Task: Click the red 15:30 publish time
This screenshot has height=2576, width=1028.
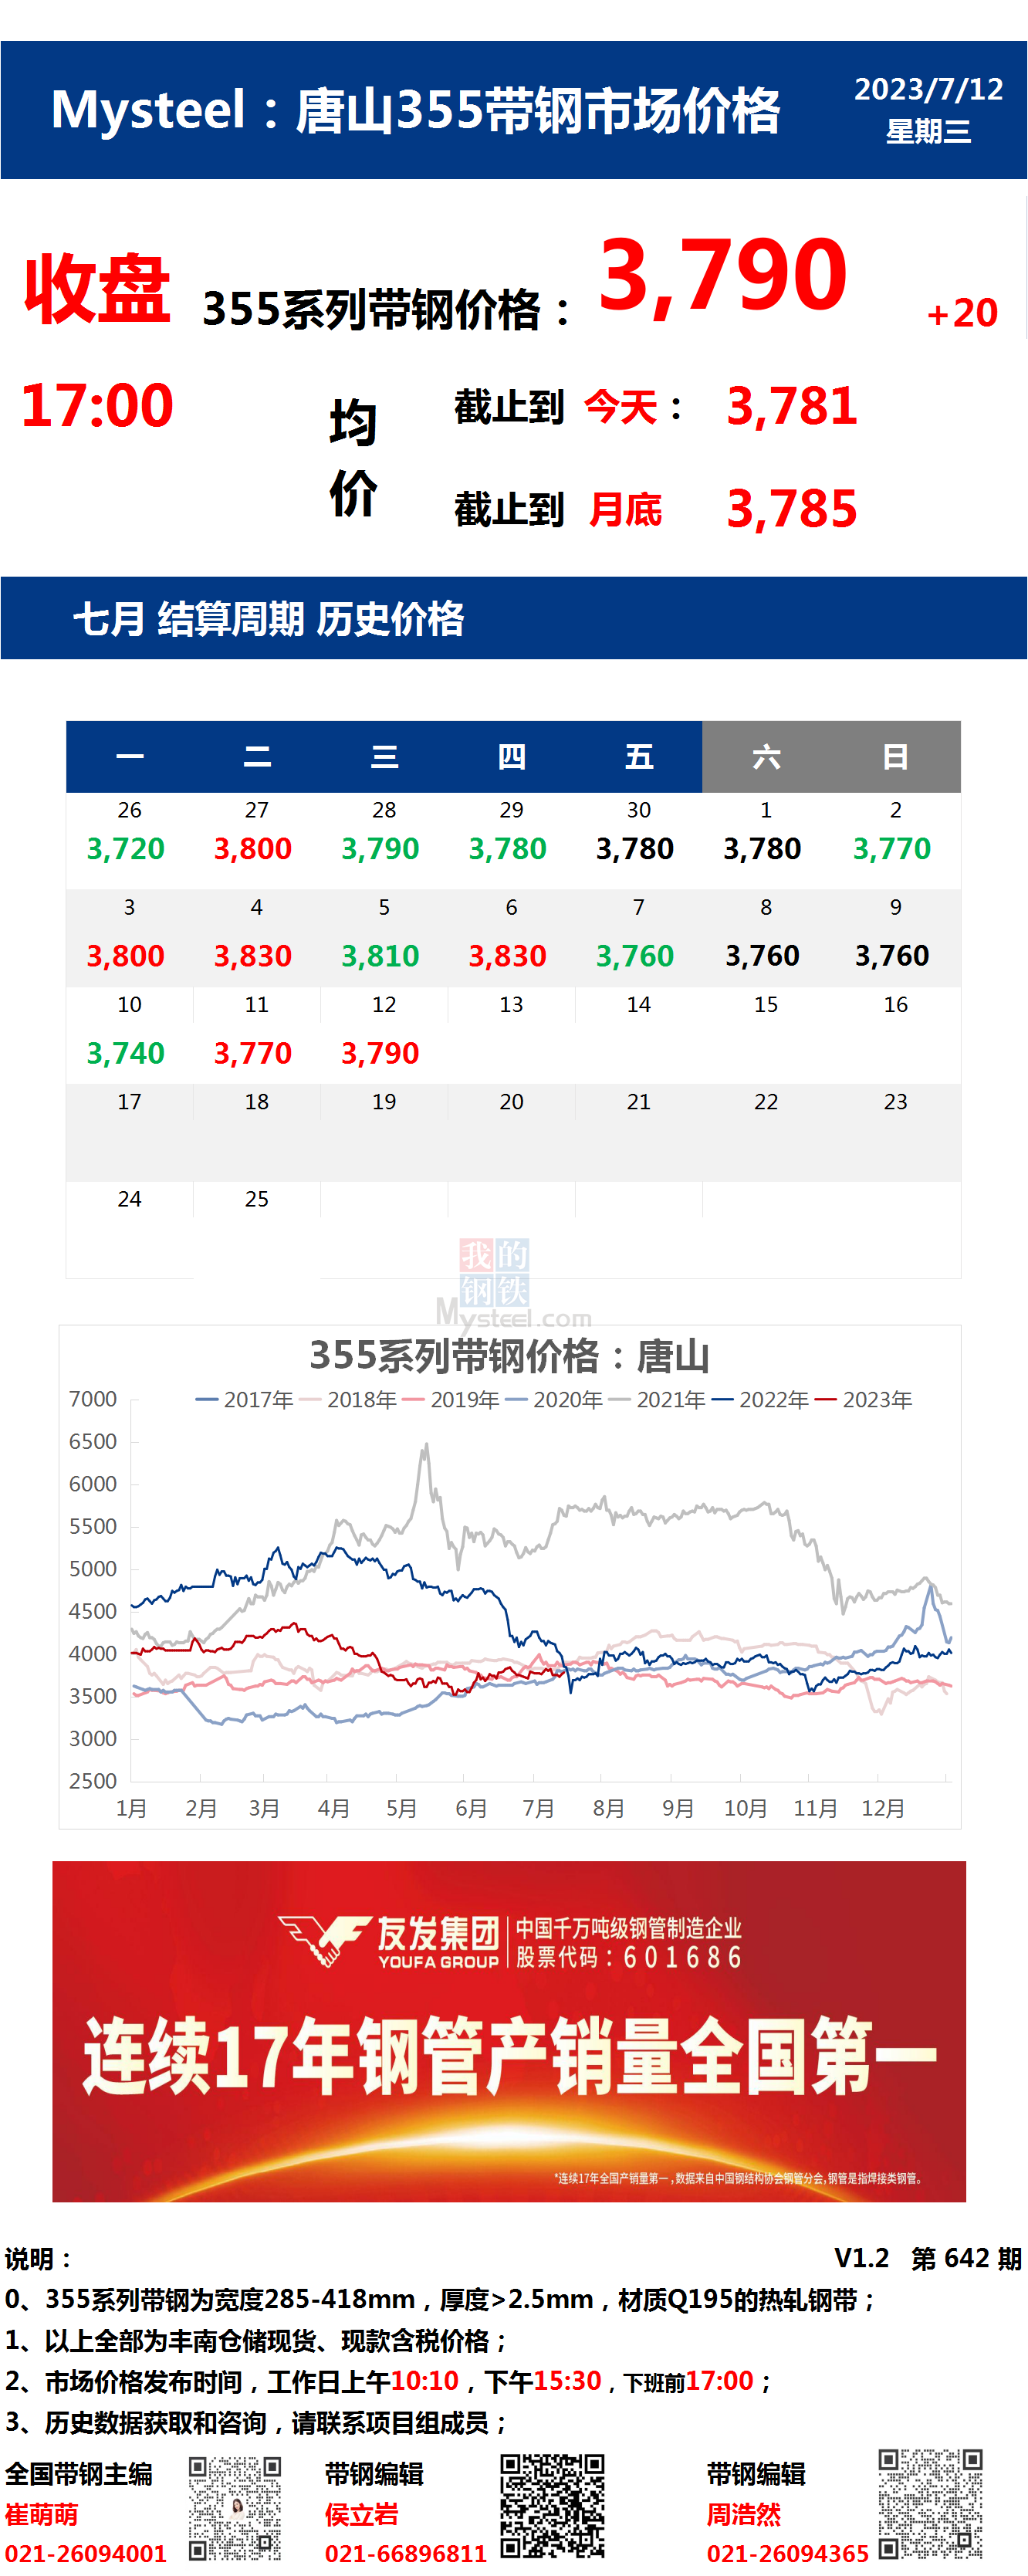Action: [x=568, y=2381]
